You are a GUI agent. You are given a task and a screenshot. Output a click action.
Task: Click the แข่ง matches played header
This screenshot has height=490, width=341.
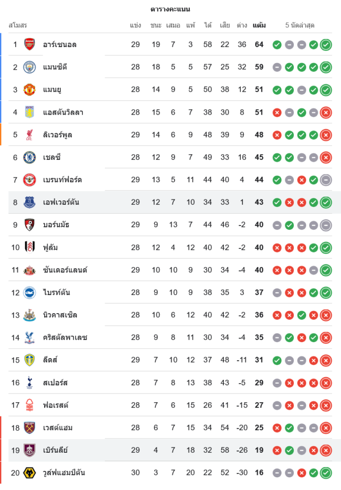click(135, 25)
